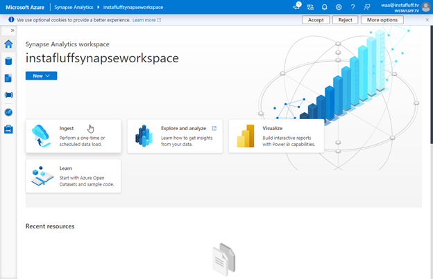Dismiss the cookie notification banner
This screenshot has height=279, width=433.
[427, 20]
